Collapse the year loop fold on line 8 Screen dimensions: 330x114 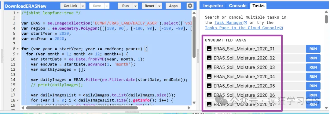pos(18,49)
